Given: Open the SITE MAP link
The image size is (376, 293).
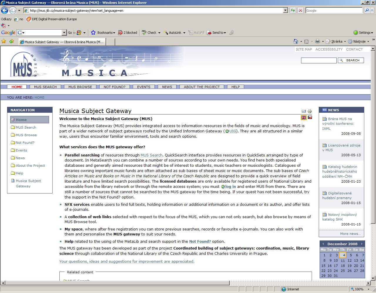Looking at the screenshot, I should coord(304,49).
